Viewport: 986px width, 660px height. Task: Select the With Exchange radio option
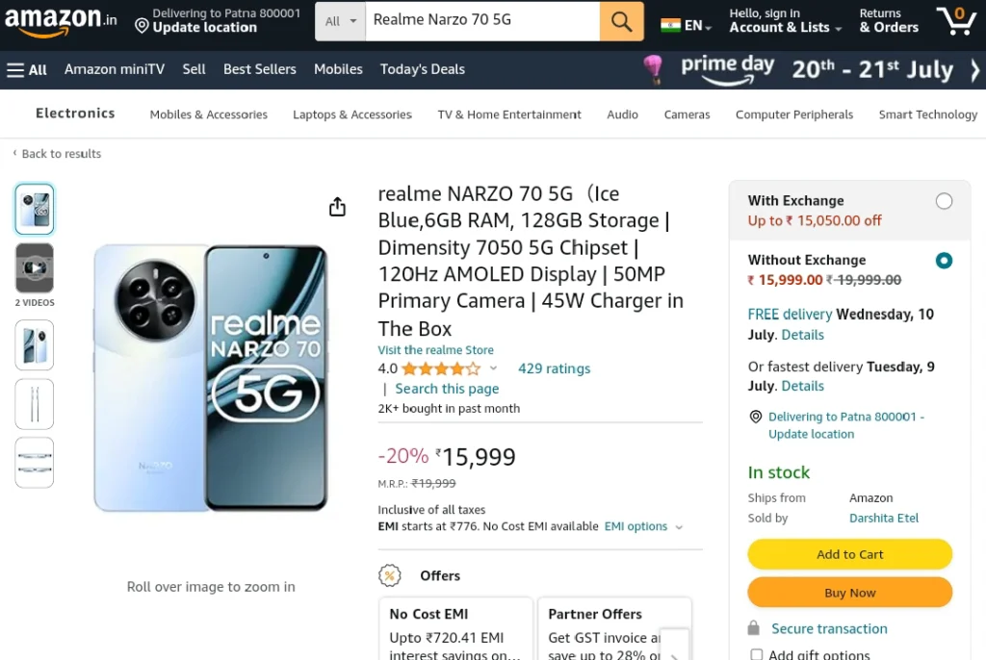(x=944, y=201)
